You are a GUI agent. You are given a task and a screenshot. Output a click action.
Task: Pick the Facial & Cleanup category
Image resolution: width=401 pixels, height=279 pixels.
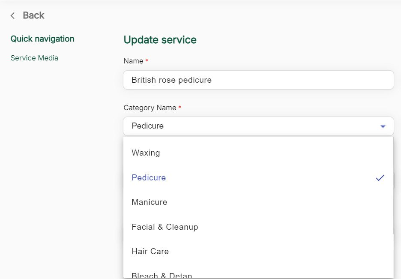tap(165, 227)
